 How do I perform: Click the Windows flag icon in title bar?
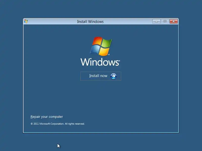[x=26, y=21]
